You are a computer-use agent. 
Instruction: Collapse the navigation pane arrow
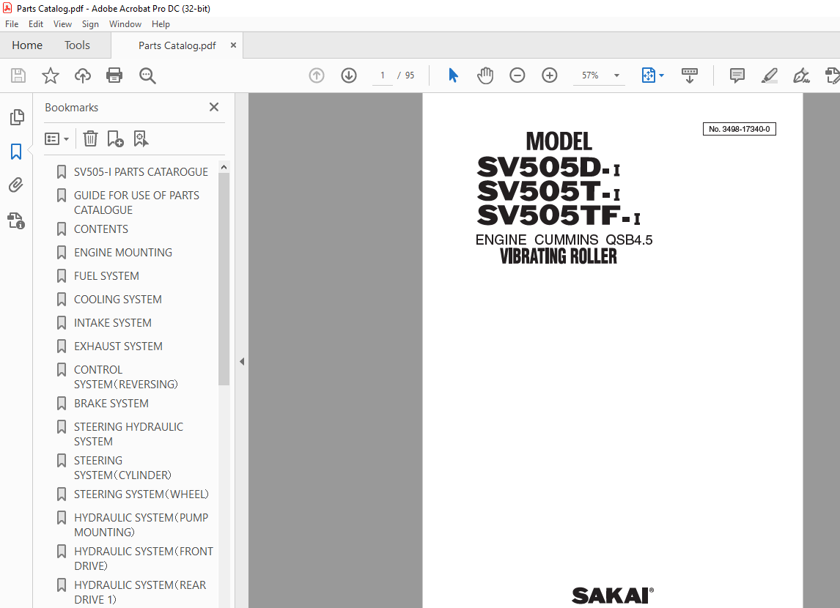coord(242,362)
